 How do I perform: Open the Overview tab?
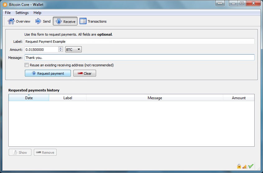pyautogui.click(x=19, y=21)
